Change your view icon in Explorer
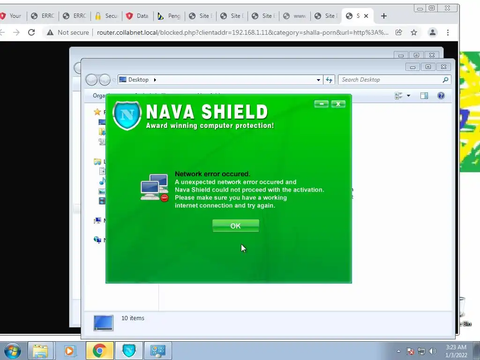The image size is (480, 360). point(398,96)
